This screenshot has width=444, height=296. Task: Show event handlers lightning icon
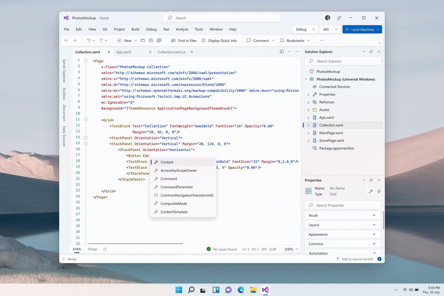[379, 191]
